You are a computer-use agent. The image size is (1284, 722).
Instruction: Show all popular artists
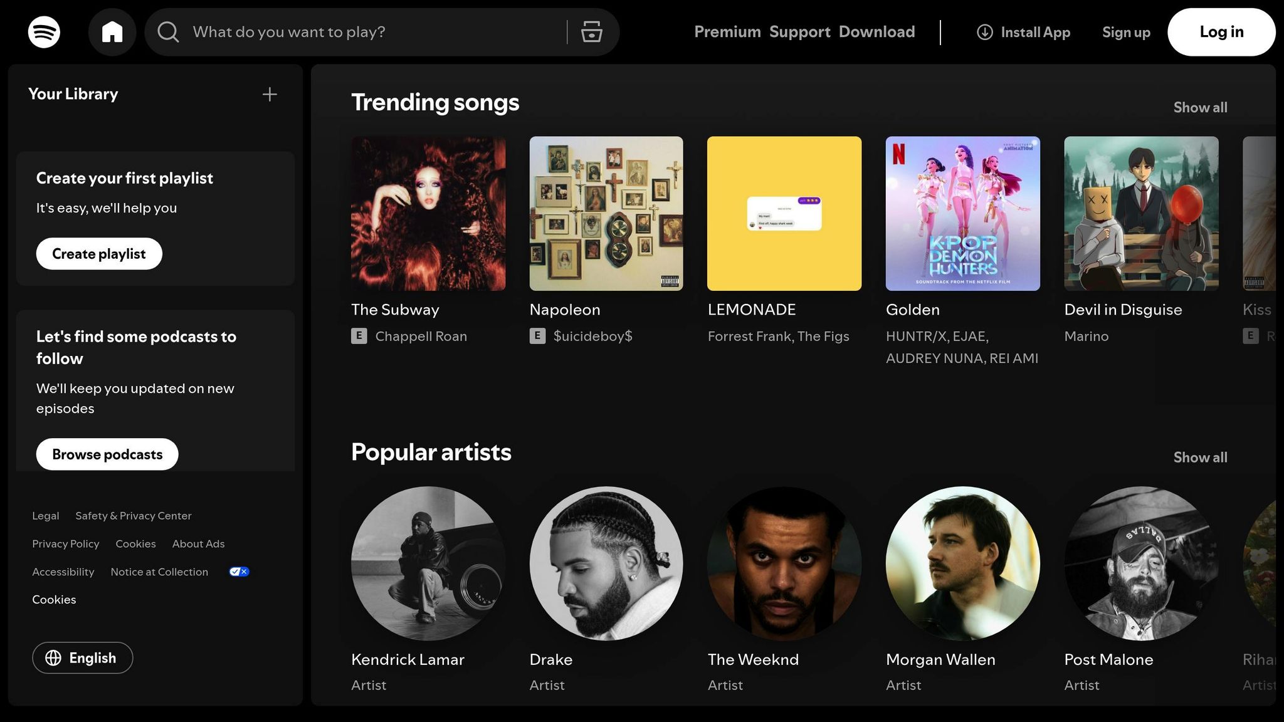click(x=1200, y=458)
